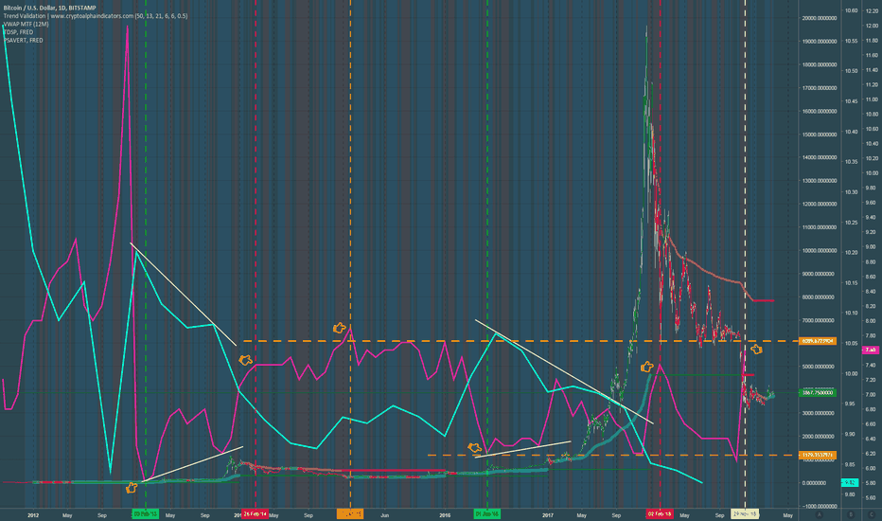Click the green 01 Jun '16 date label

[486, 514]
